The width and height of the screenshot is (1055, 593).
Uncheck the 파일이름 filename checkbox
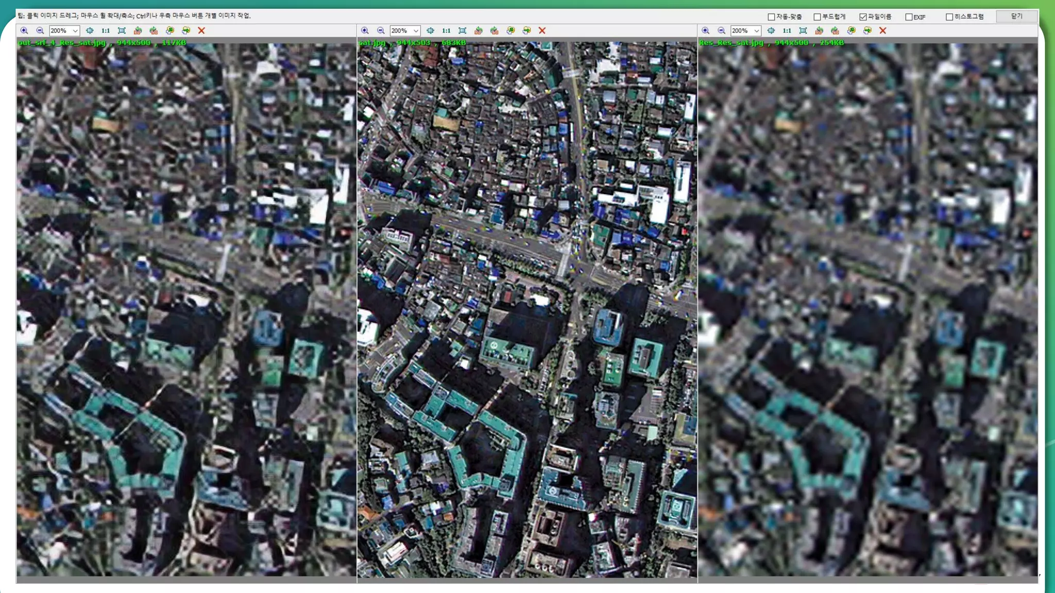[x=863, y=17]
